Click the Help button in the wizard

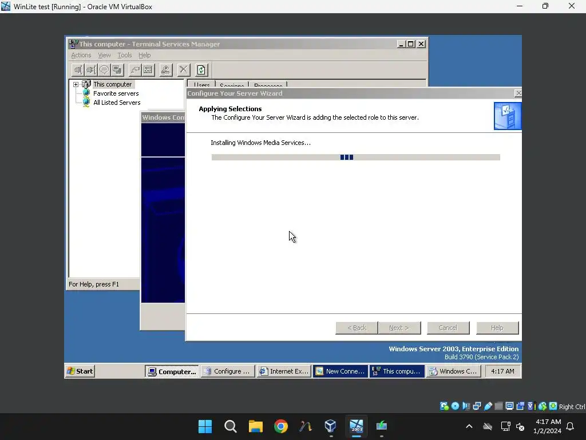pos(497,328)
